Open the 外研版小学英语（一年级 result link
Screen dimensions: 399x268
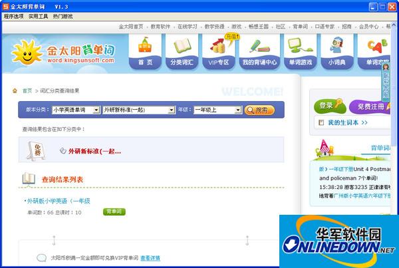(59, 201)
